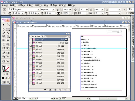Click the Print Book icon in Book panel
Viewport: 135px width, 101px height.
55,89
